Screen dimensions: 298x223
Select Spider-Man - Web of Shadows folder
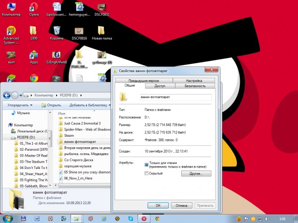pos(84,129)
